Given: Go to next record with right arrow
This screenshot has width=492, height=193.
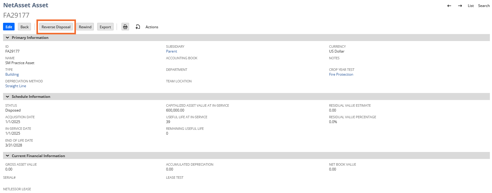Looking at the screenshot, I should (x=460, y=6).
